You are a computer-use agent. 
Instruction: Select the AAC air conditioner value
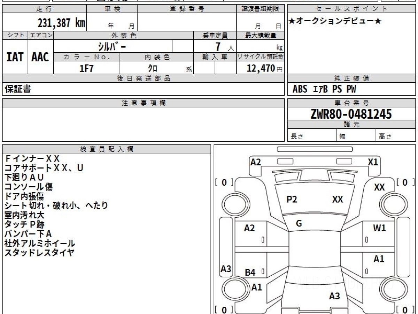[x=40, y=57]
